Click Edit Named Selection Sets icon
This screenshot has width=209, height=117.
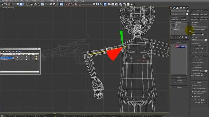(80, 4)
